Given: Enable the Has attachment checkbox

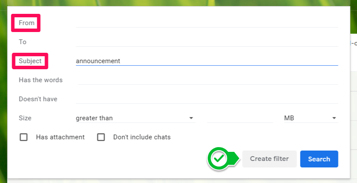Looking at the screenshot, I should tap(24, 137).
